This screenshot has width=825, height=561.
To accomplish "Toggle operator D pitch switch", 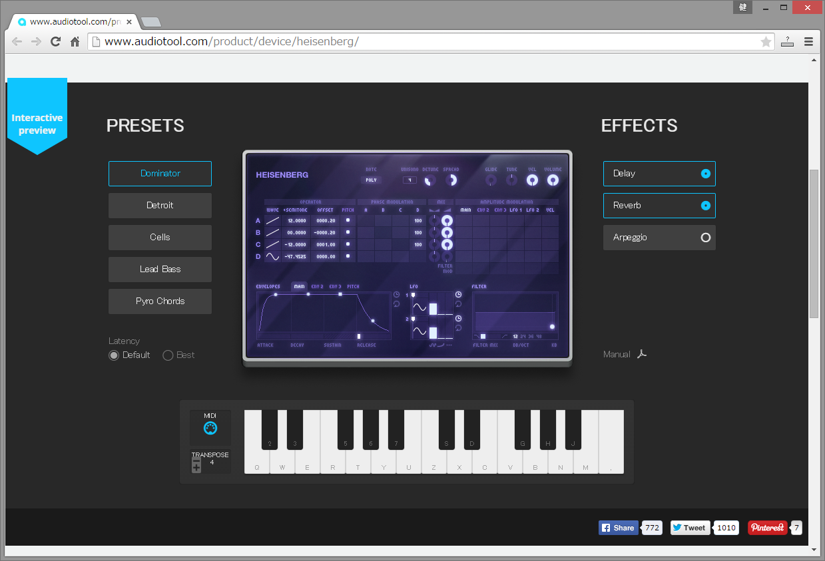I will click(348, 256).
